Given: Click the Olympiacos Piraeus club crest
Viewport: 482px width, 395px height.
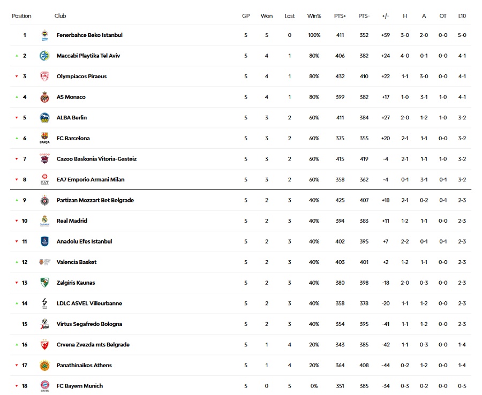Looking at the screenshot, I should coord(44,76).
